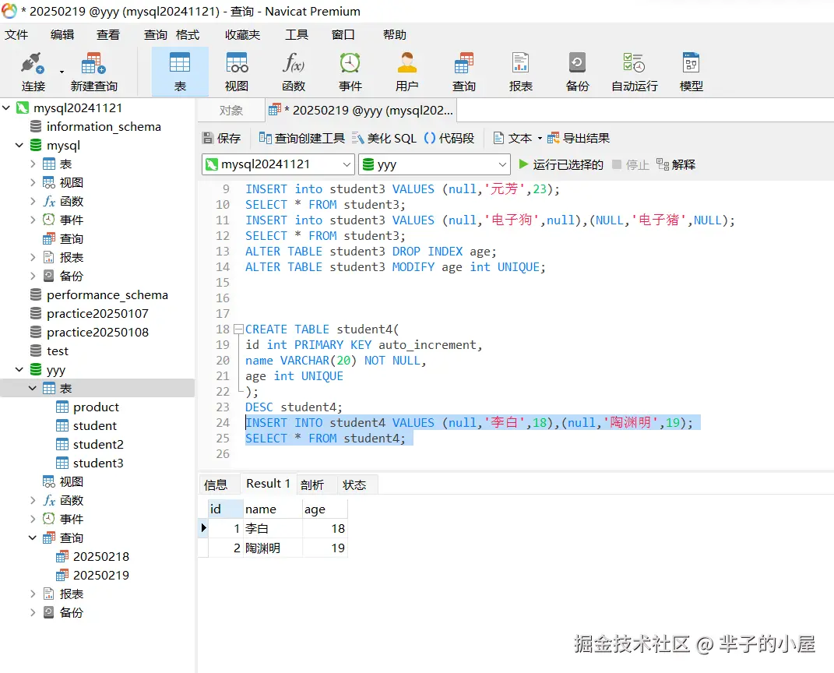Select the performance_schema database
834x673 pixels.
[107, 294]
